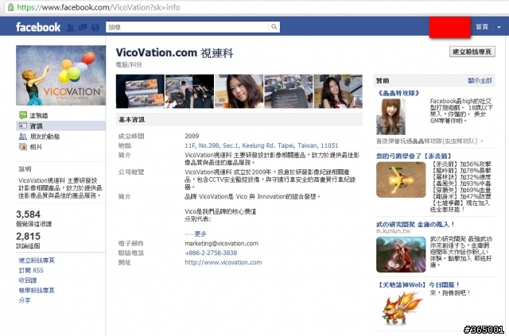Viewport: 509px width, 336px height.
Task: Expand description with 更多 link
Action: [x=200, y=234]
